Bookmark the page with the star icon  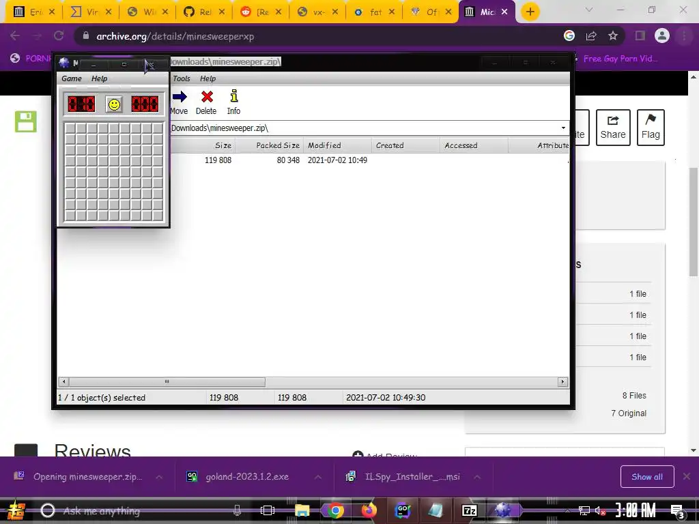613,35
